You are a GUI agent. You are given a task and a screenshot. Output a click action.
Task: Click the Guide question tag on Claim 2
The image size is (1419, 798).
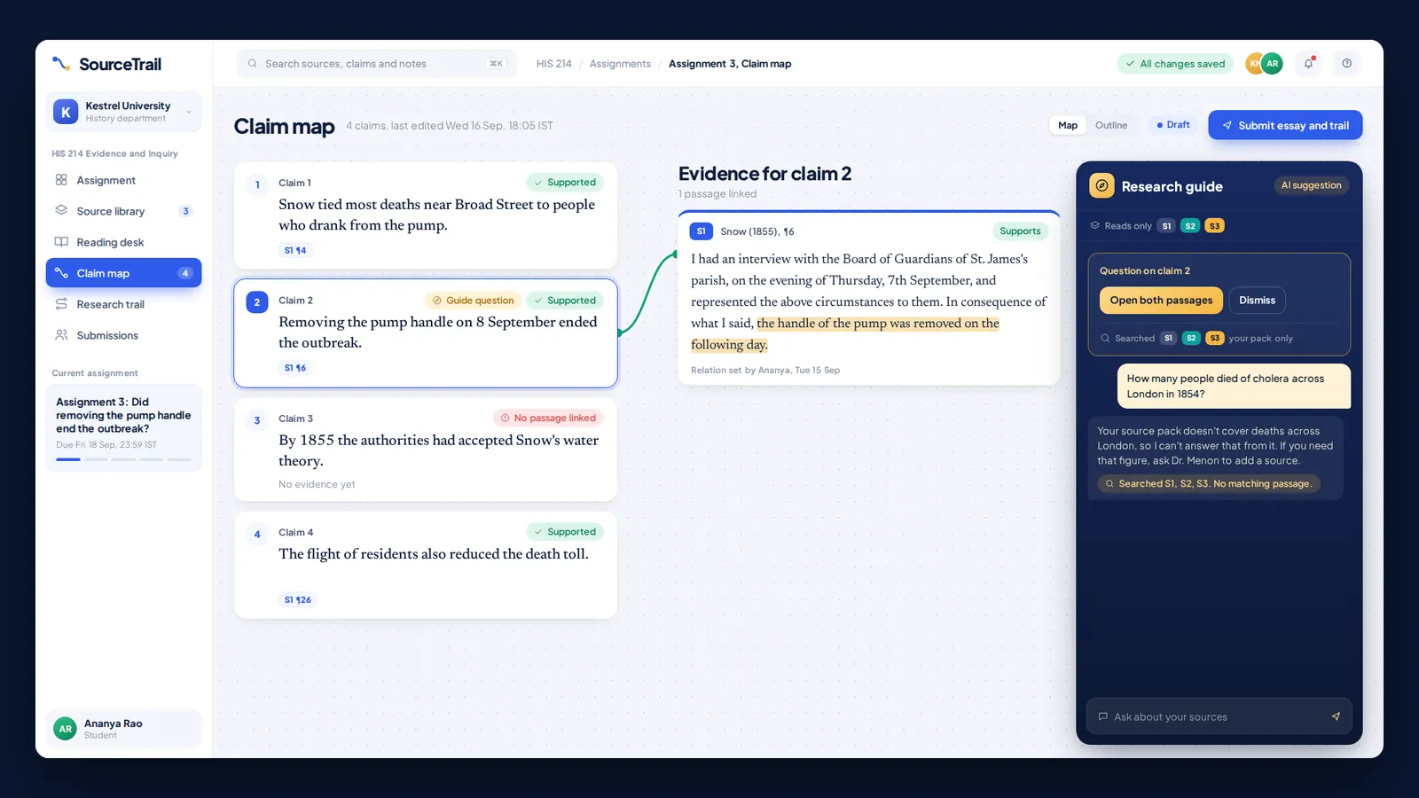pyautogui.click(x=473, y=301)
